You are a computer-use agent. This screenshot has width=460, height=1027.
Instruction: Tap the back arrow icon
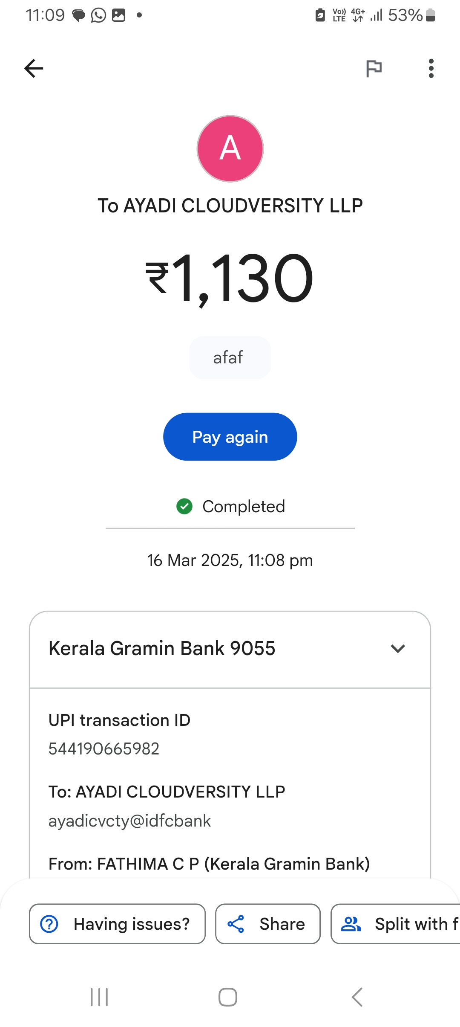(x=34, y=68)
